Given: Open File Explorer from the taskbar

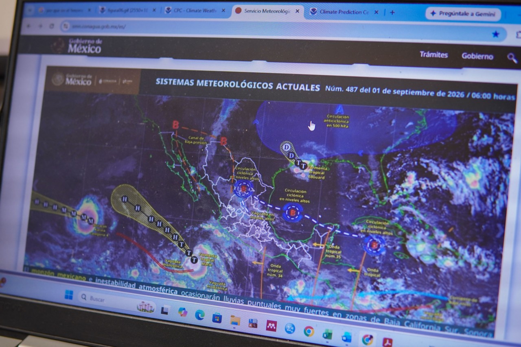Looking at the screenshot, I should 235,320.
